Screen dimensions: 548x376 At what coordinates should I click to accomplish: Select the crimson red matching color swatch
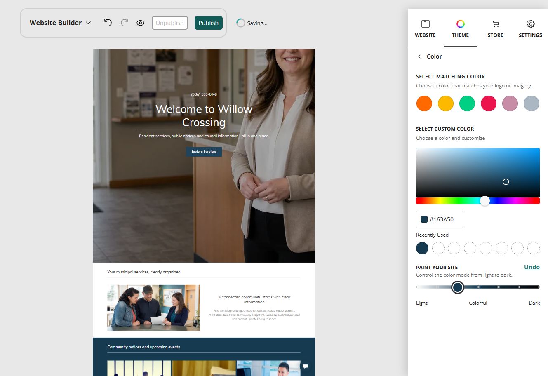coord(489,103)
